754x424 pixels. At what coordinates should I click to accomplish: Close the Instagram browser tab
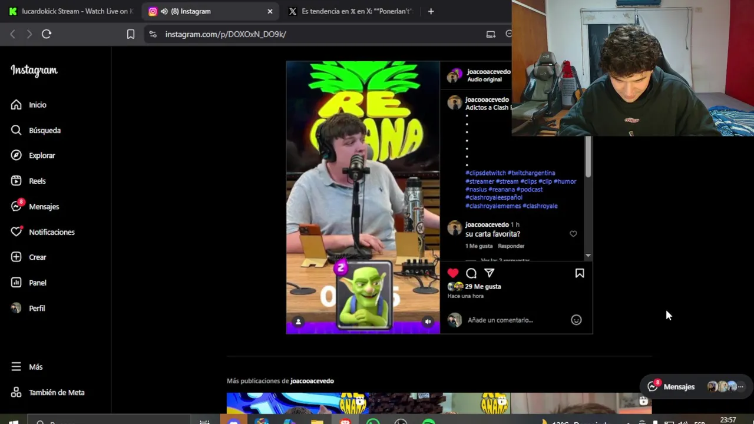point(270,11)
